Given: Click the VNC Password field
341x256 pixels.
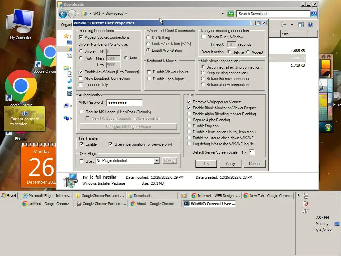Looking at the screenshot, I should 124,103.
